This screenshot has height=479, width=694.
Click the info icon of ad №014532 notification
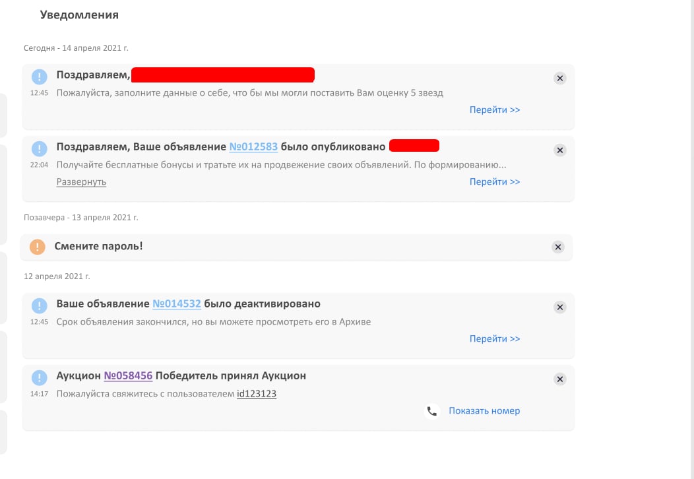(x=40, y=305)
